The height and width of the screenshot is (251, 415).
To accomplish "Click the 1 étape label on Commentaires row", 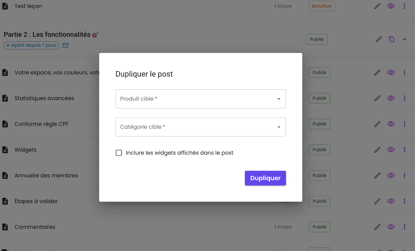I will point(283,227).
